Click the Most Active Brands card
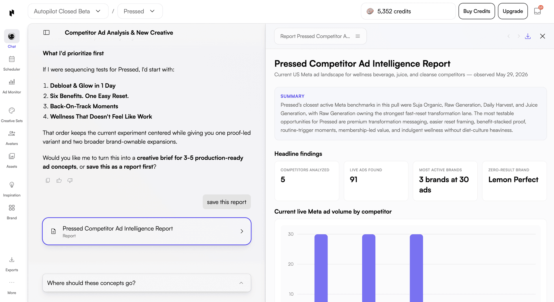This screenshot has height=302, width=554. 445,181
